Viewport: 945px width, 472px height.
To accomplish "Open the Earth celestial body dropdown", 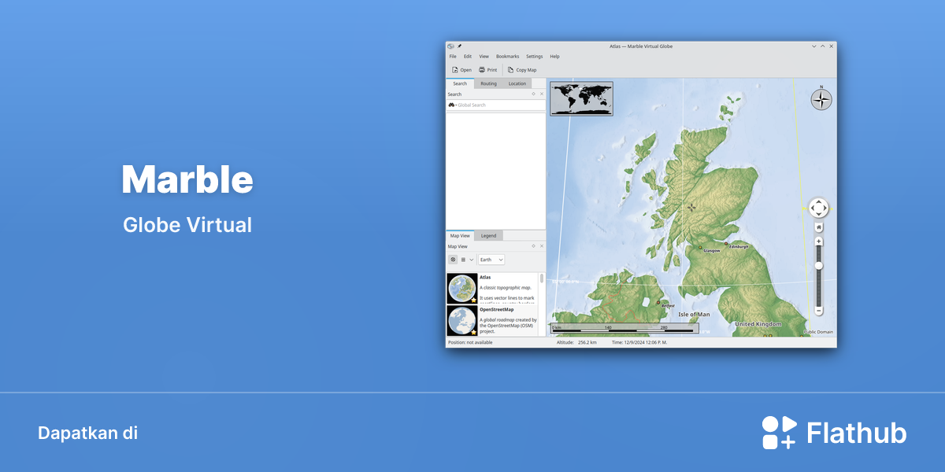I will (x=491, y=260).
